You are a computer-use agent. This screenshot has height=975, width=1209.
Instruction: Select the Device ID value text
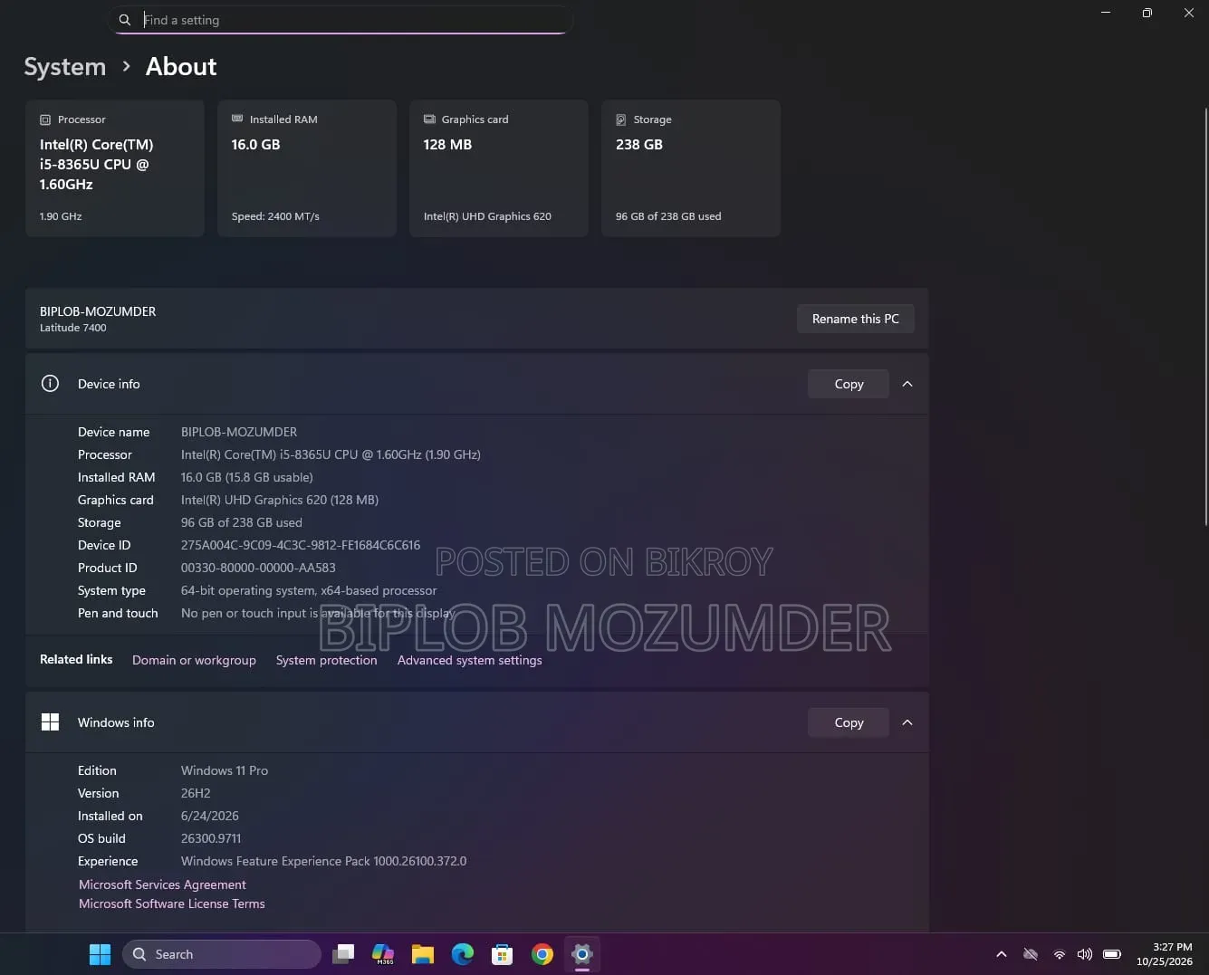tap(301, 545)
